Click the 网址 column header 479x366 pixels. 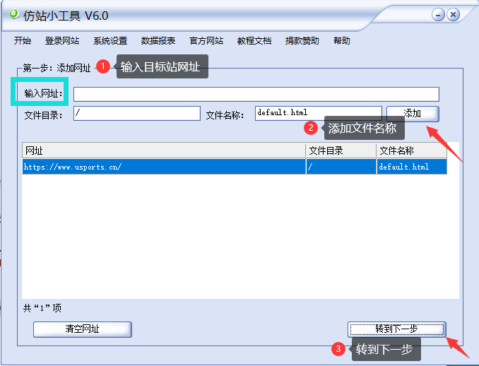(164, 150)
